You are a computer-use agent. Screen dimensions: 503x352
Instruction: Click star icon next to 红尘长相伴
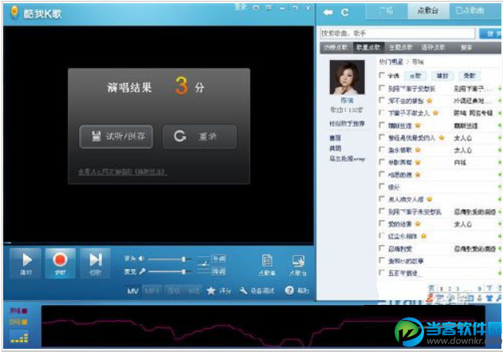click(424, 236)
